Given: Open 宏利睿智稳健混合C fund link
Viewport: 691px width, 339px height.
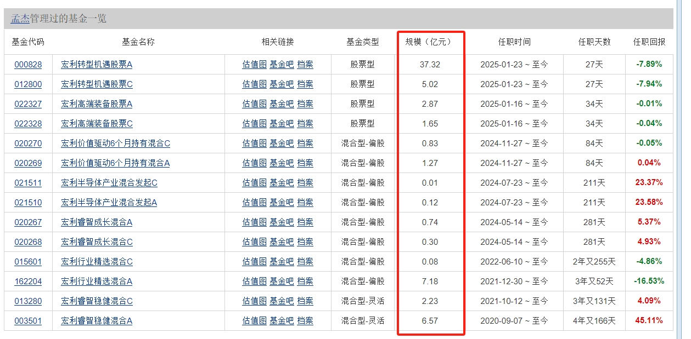Looking at the screenshot, I should [97, 301].
